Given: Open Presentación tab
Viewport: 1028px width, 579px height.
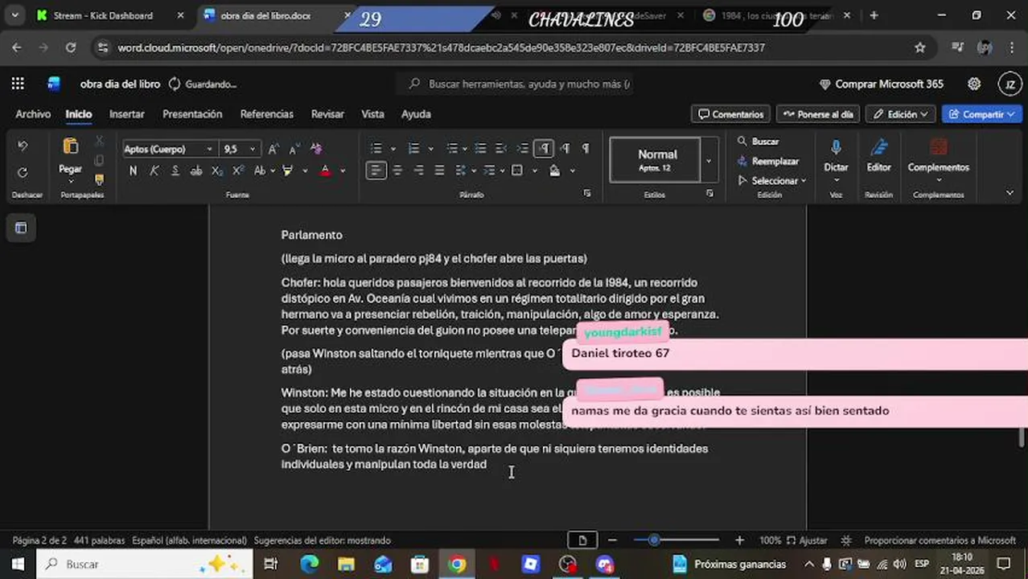Looking at the screenshot, I should tap(192, 114).
